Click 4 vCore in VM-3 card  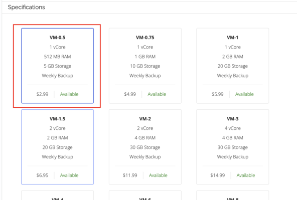[233, 128]
